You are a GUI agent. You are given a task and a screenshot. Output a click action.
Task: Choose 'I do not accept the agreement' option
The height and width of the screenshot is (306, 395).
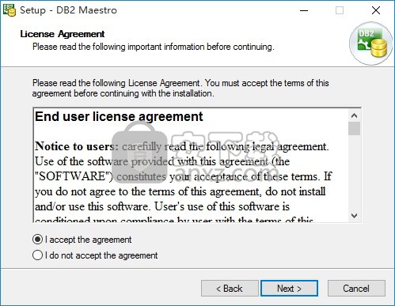pyautogui.click(x=37, y=255)
